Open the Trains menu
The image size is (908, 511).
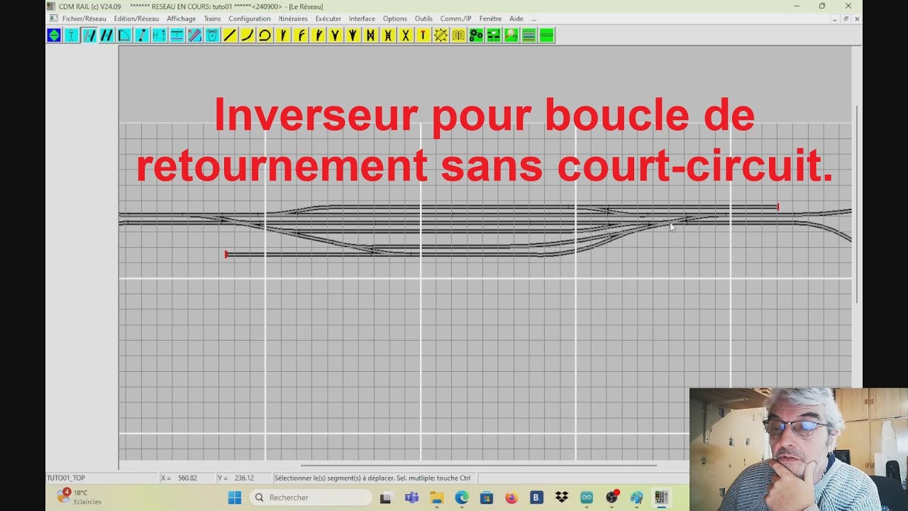pyautogui.click(x=212, y=18)
